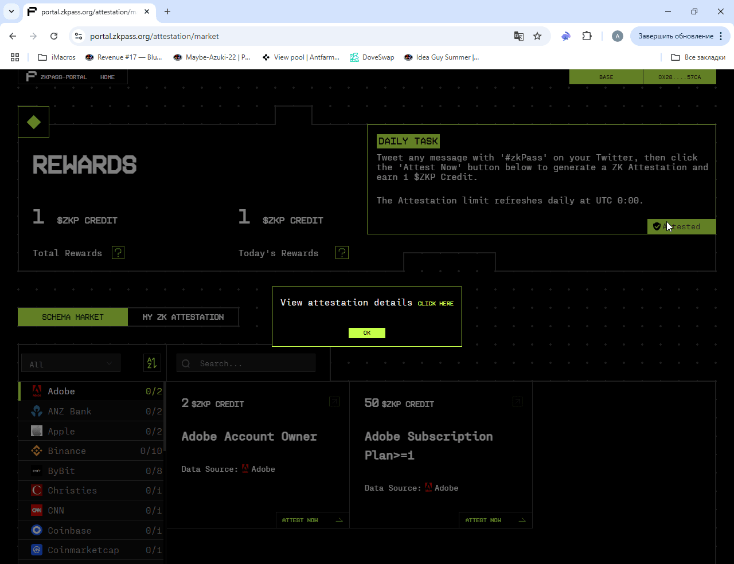Select ByBit in the source list
Viewport: 734px width, 564px height.
(91, 471)
